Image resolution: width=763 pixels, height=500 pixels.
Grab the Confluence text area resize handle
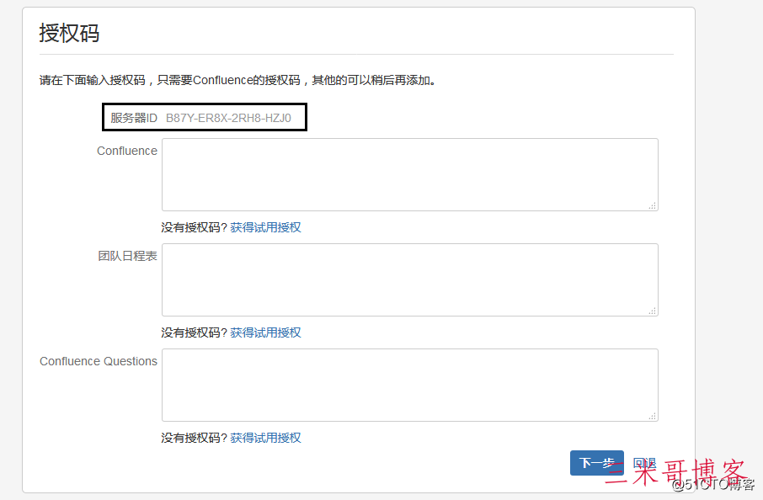(653, 205)
